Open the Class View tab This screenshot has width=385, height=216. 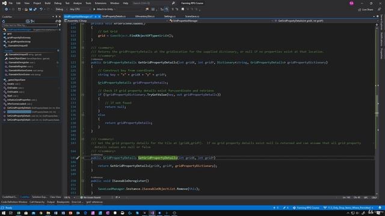55,197
